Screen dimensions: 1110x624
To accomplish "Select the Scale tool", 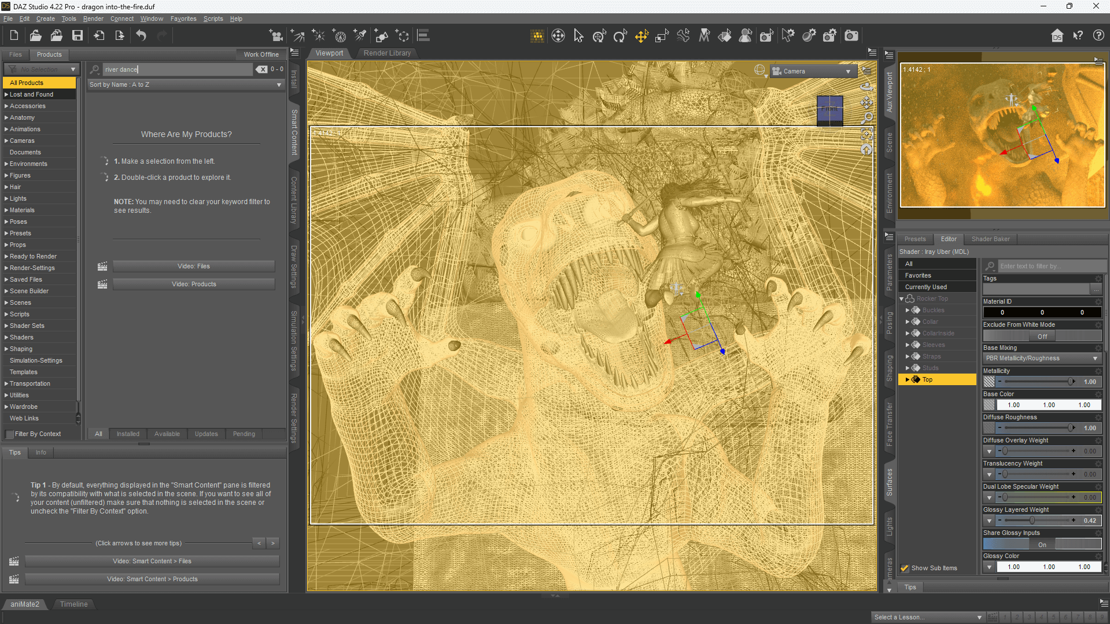I will tap(662, 36).
